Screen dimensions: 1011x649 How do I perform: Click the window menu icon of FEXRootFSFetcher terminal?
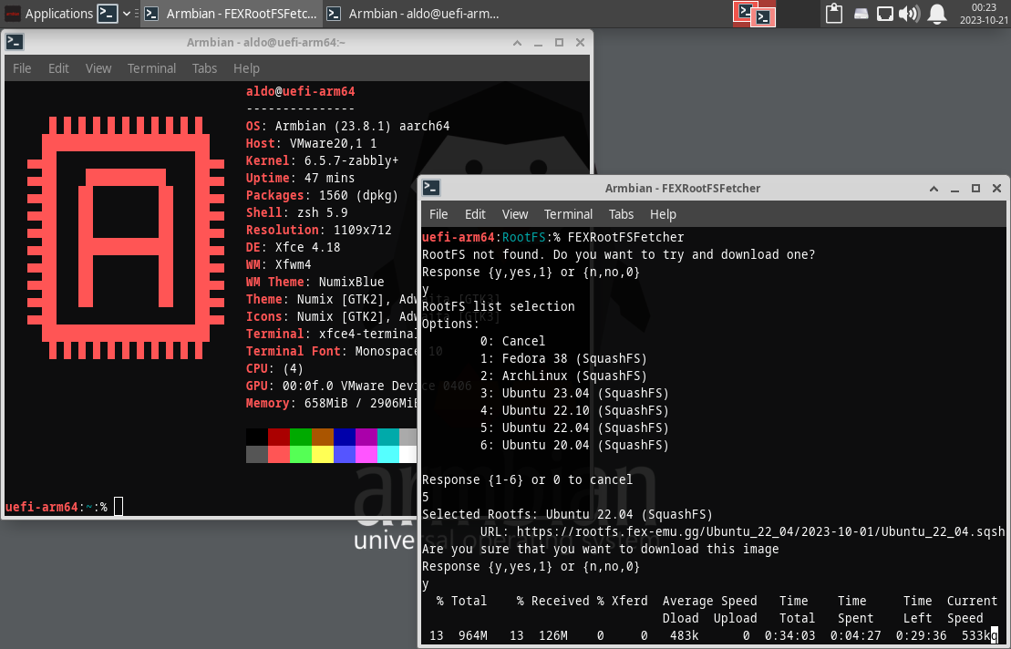coord(431,188)
